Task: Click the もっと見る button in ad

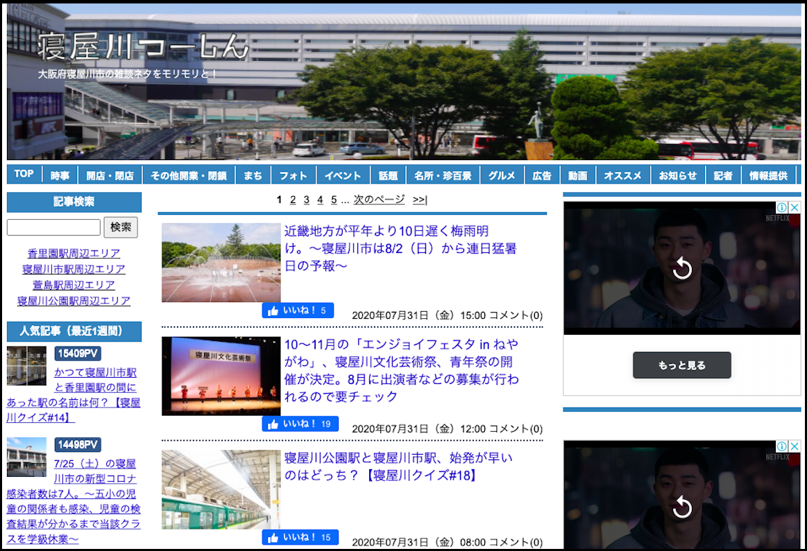Action: pos(681,365)
